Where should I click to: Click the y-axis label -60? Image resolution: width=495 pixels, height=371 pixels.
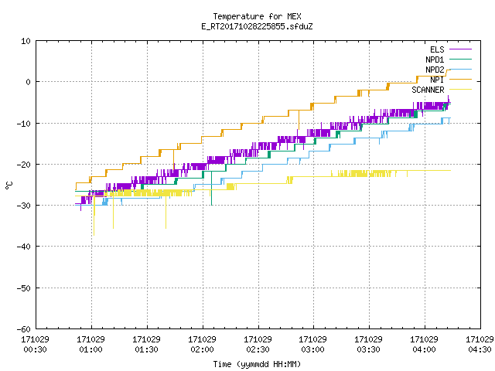tap(24, 329)
